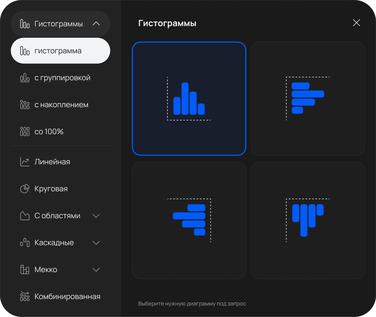
Task: Close the Гистограммы dialog
Action: (356, 23)
